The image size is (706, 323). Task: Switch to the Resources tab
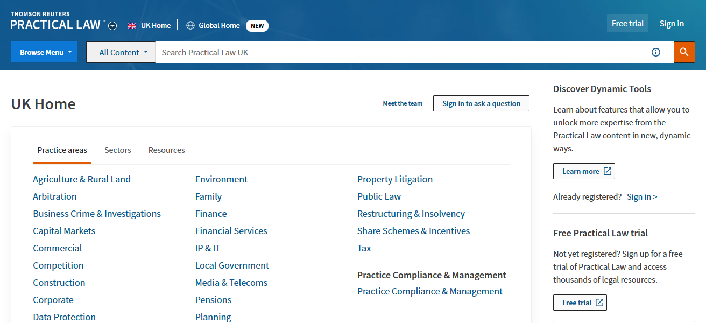click(167, 150)
